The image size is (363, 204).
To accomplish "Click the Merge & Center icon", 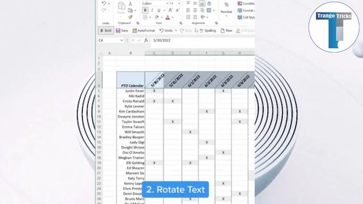I will (209, 10).
